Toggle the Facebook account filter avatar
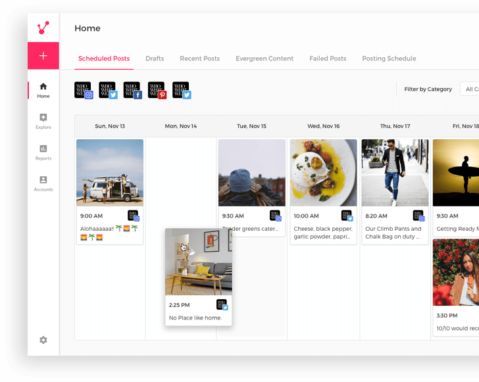The width and height of the screenshot is (479, 382). [x=133, y=90]
